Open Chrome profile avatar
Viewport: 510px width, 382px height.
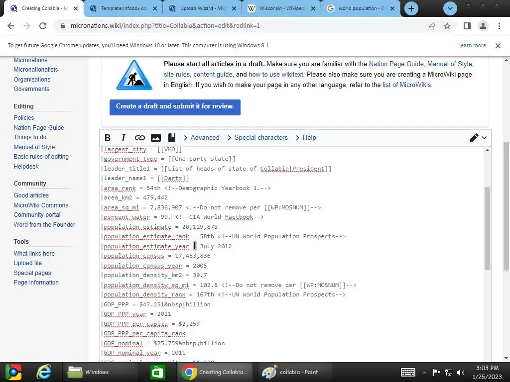click(483, 26)
